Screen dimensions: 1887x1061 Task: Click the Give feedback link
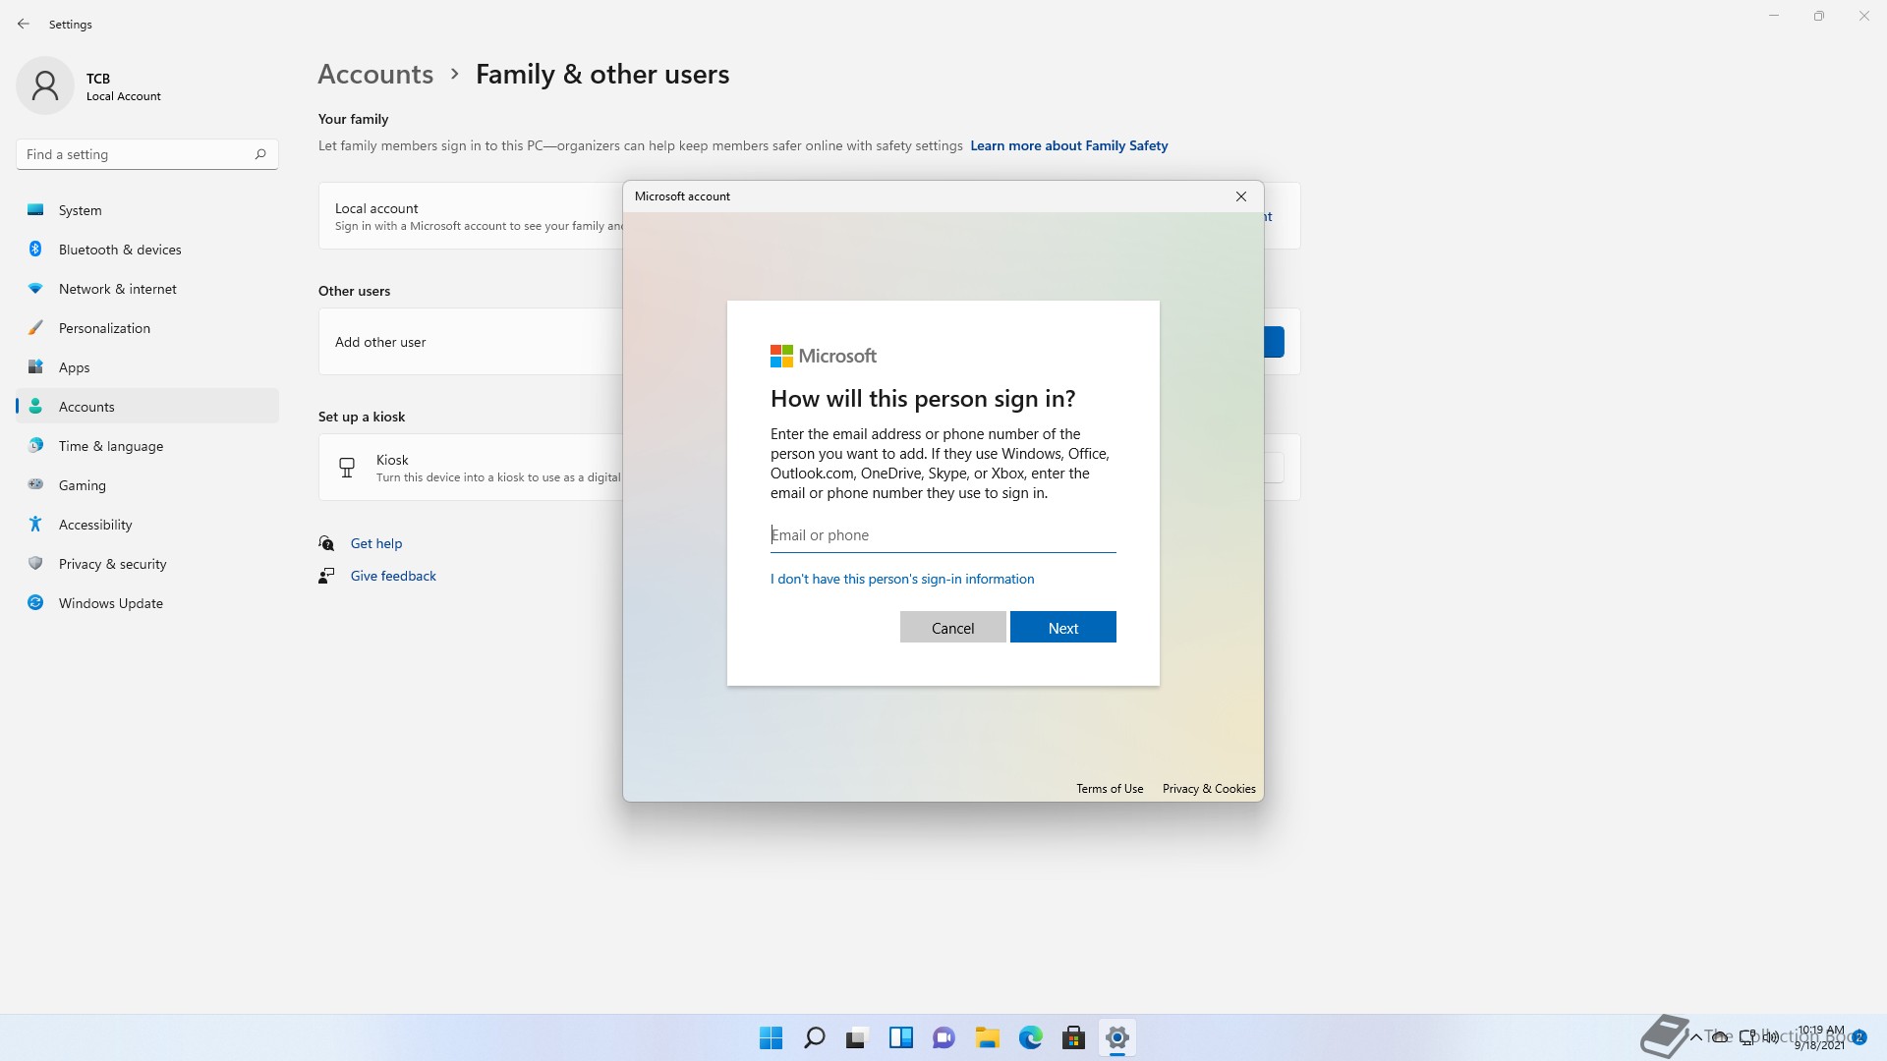pos(393,576)
